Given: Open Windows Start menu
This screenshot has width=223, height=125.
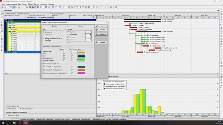Looking at the screenshot, I should (3, 123).
